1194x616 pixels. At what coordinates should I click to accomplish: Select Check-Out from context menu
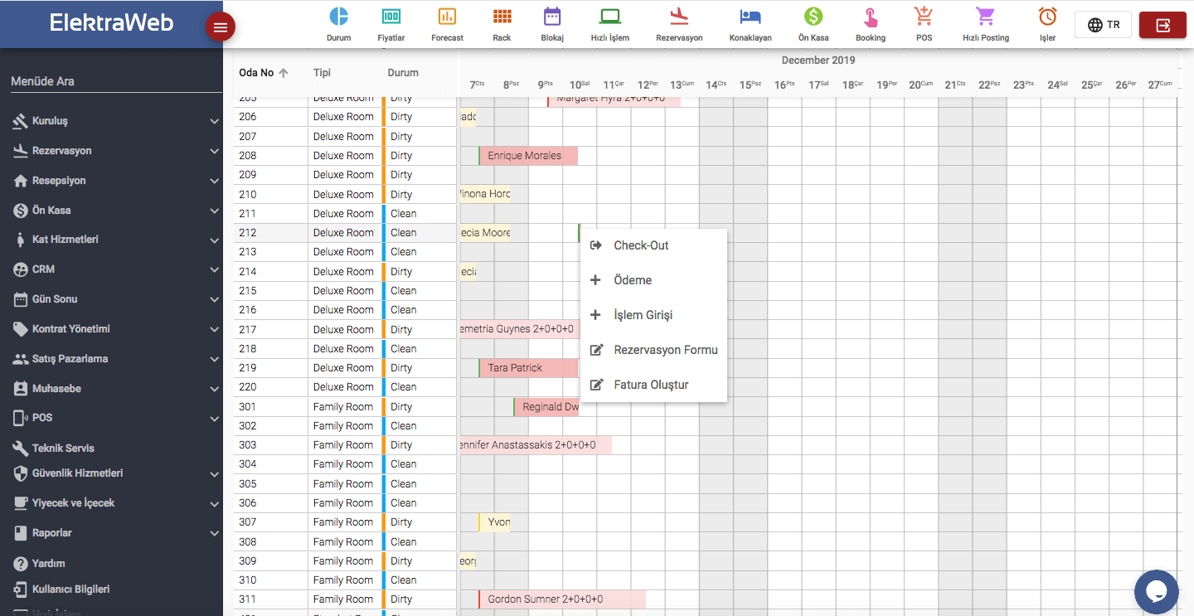pos(653,245)
